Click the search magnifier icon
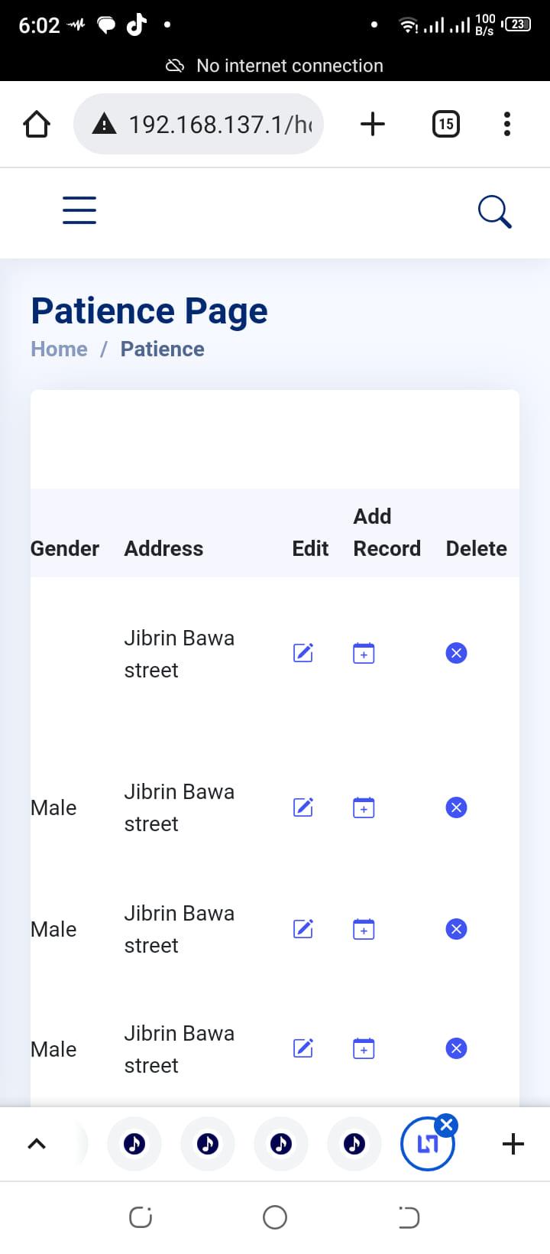 click(x=494, y=212)
